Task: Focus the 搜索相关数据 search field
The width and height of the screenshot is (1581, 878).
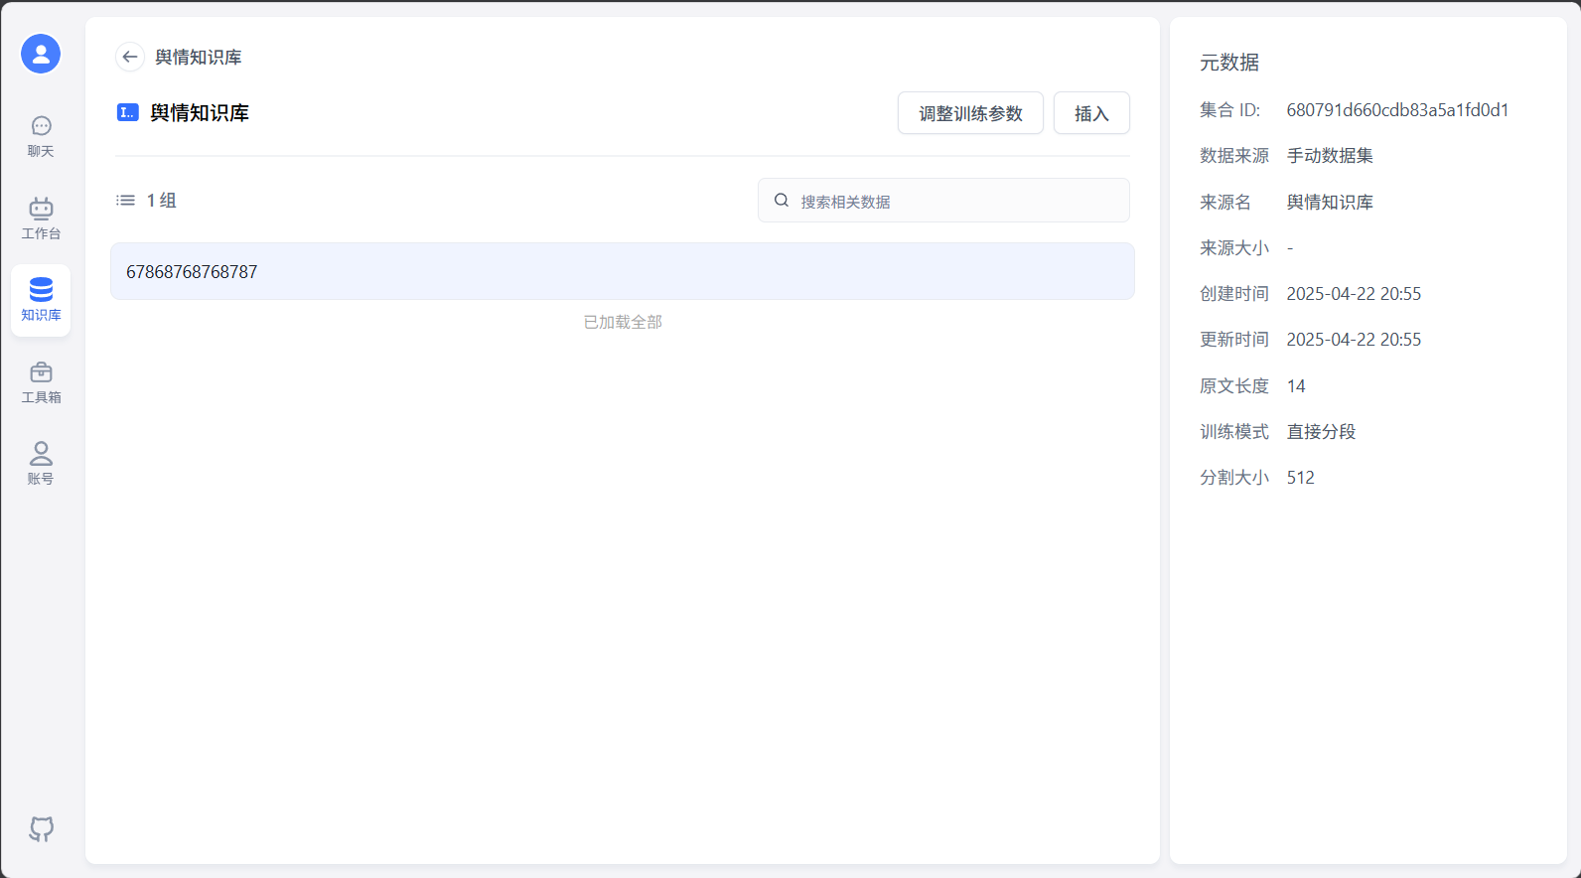Action: pyautogui.click(x=953, y=202)
